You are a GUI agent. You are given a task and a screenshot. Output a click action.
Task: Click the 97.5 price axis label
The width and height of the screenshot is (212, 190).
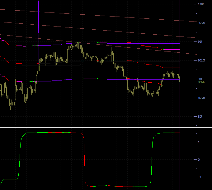click(x=201, y=23)
